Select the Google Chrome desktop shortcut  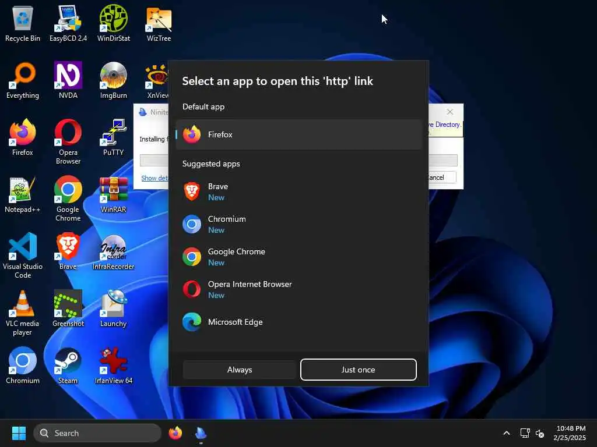(x=68, y=199)
